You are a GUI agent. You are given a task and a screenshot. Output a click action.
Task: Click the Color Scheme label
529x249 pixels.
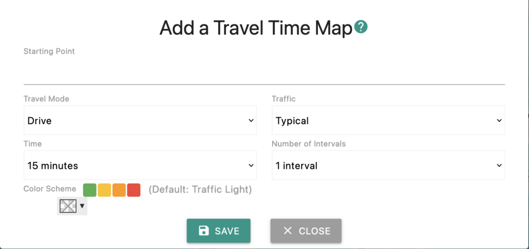(50, 189)
